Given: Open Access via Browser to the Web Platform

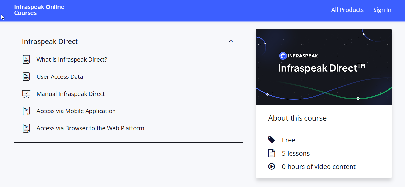Looking at the screenshot, I should [x=90, y=128].
